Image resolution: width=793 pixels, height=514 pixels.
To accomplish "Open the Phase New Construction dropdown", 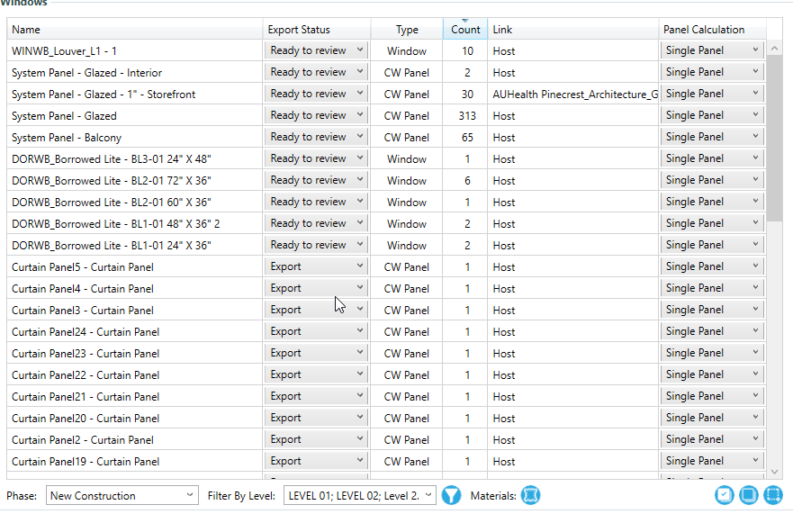I will point(122,495).
